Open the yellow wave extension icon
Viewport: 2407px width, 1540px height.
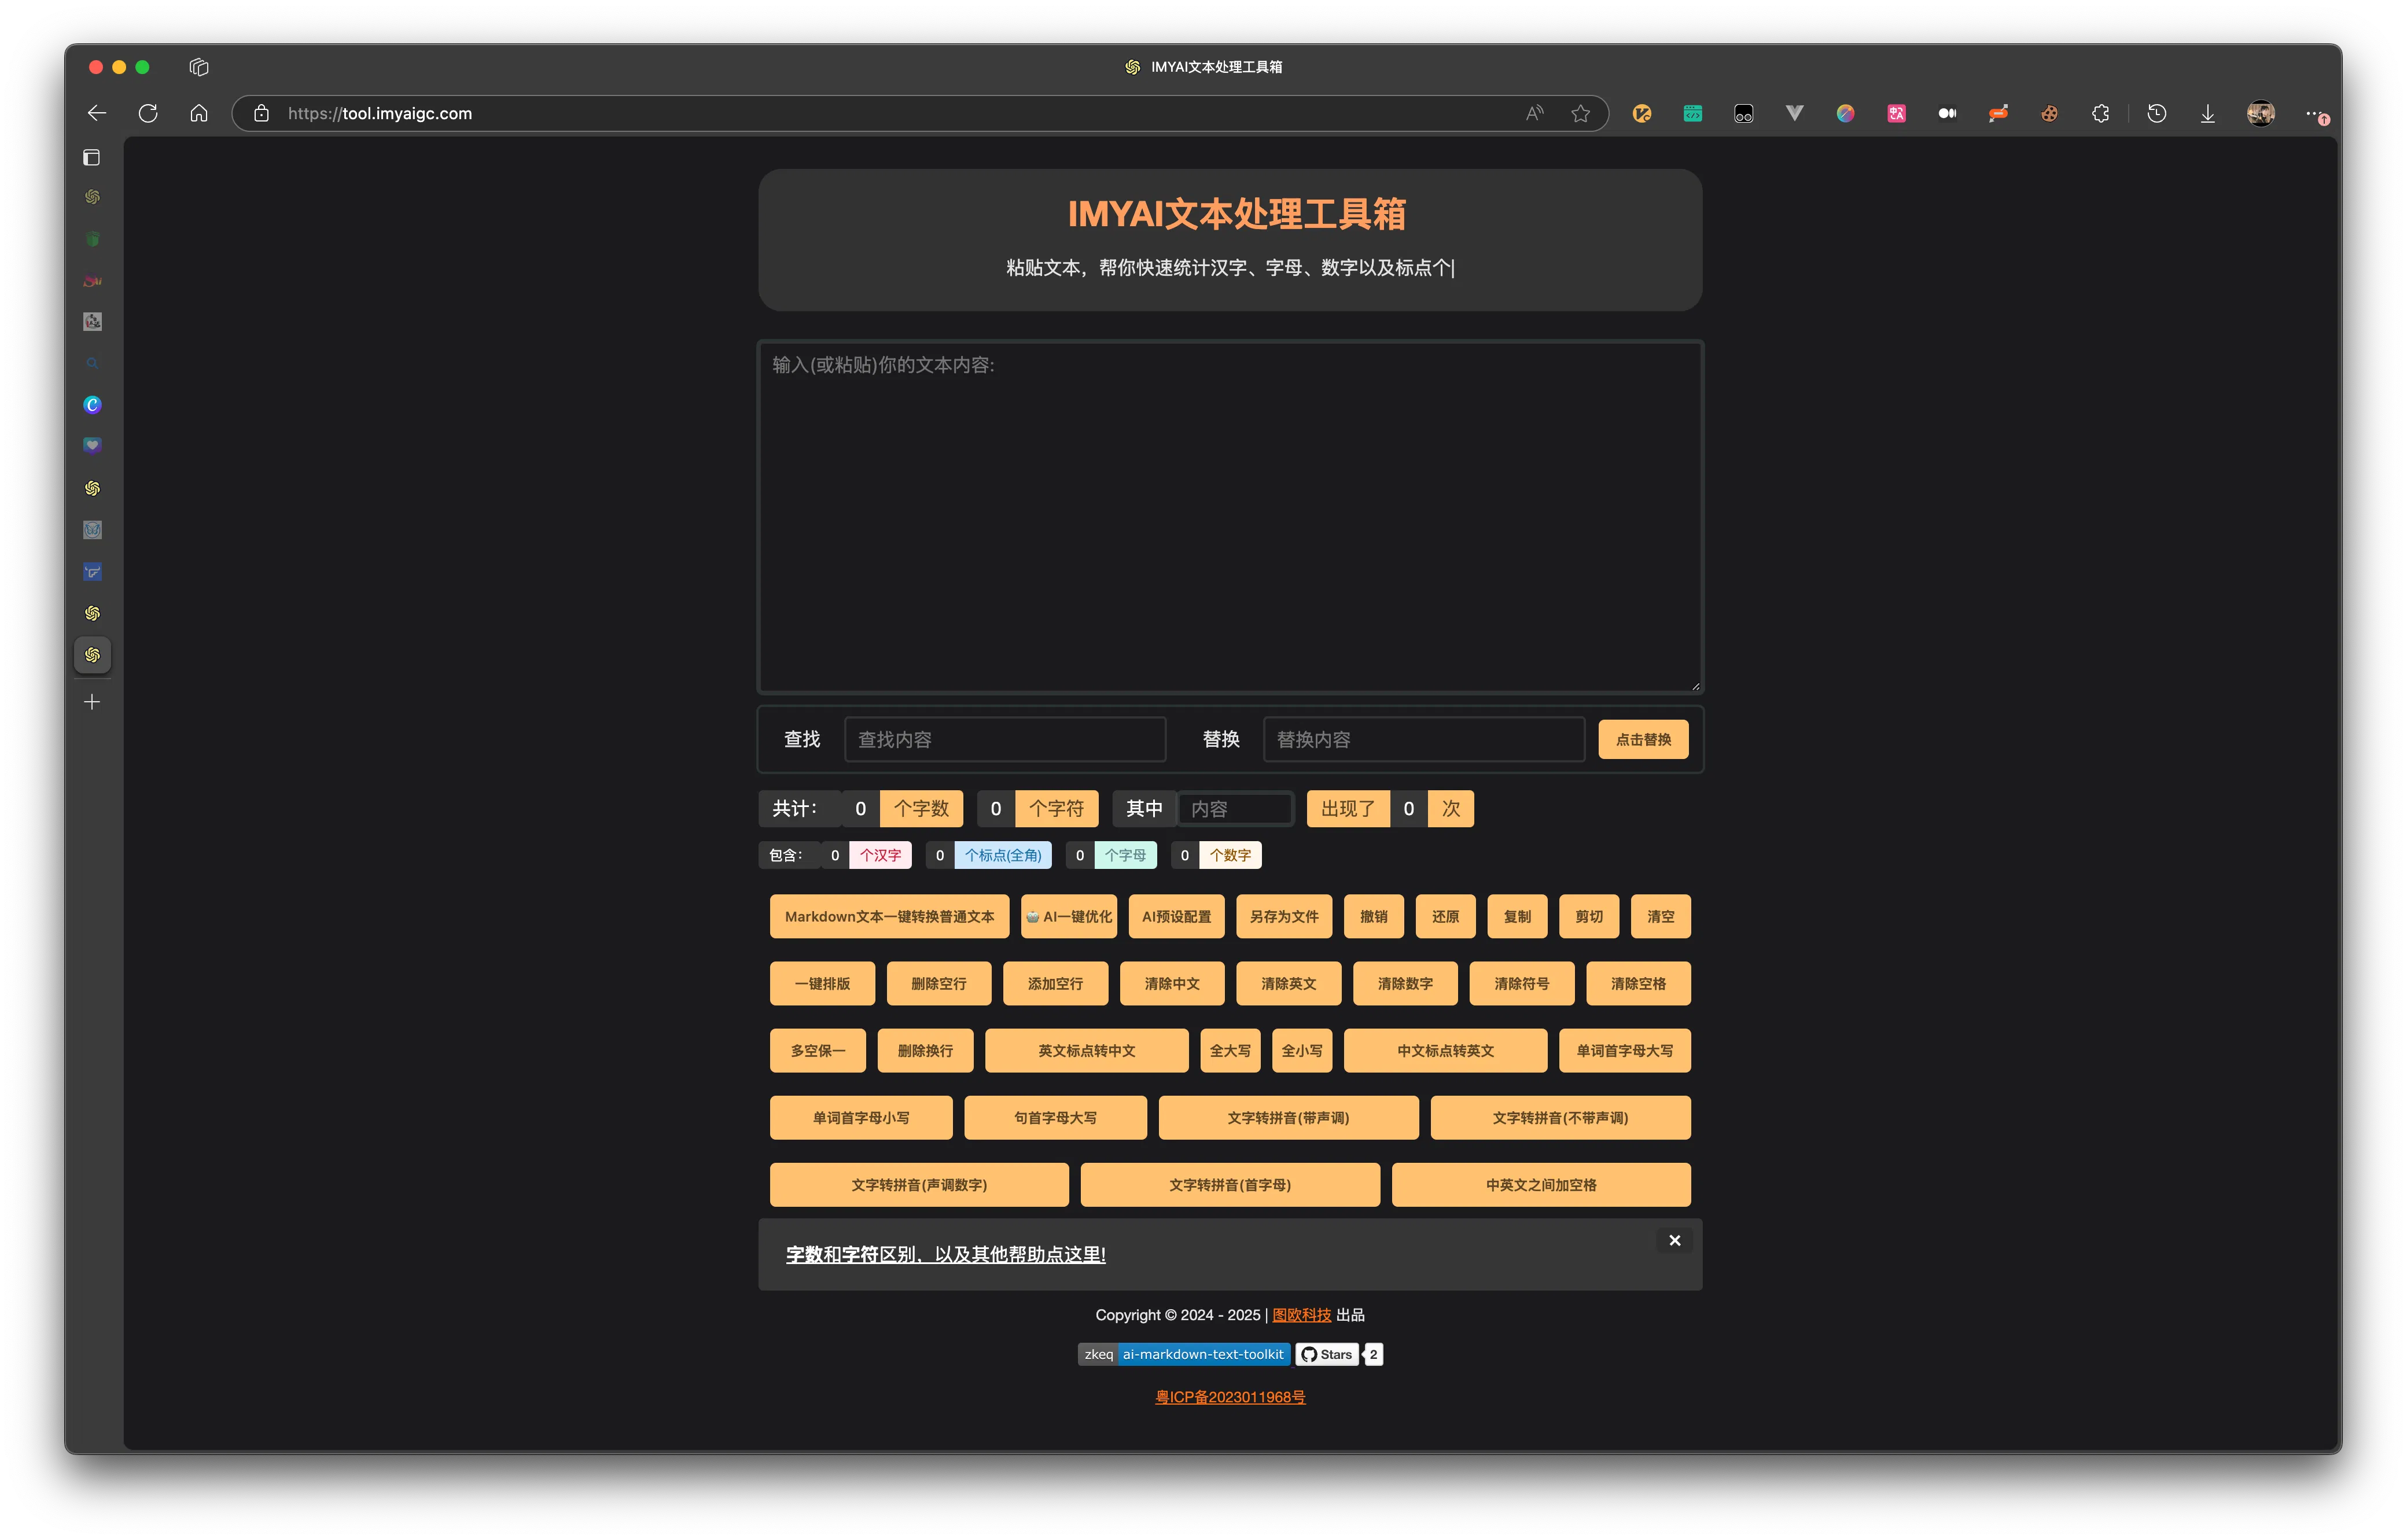pos(1642,113)
